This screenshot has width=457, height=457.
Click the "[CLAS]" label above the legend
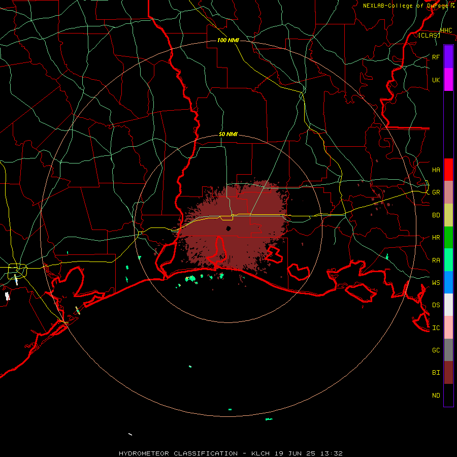pos(429,35)
